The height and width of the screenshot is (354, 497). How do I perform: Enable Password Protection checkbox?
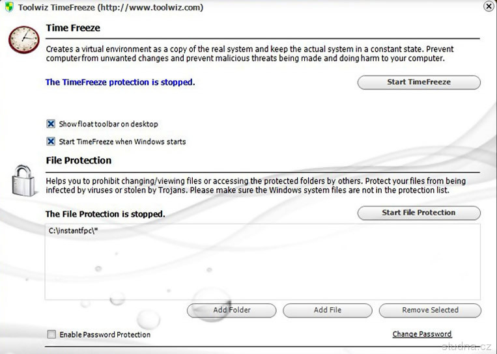(51, 334)
